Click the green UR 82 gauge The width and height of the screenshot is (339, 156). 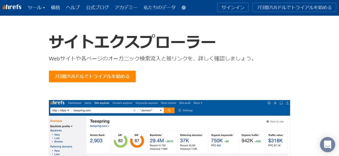(120, 141)
